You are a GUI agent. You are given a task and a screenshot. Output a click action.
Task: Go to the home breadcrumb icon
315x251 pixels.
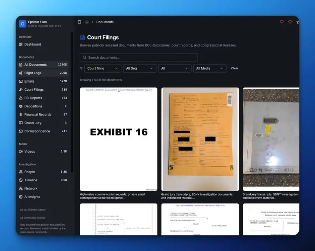point(87,22)
